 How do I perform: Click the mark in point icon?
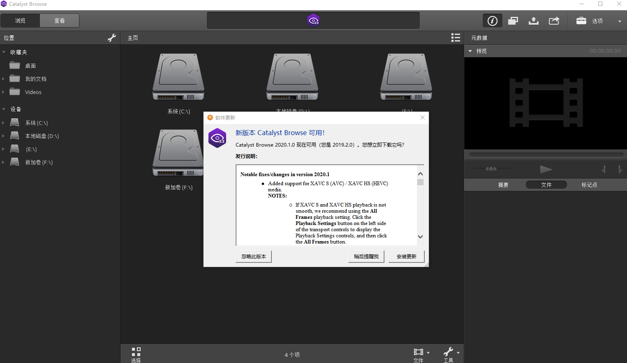pyautogui.click(x=604, y=170)
